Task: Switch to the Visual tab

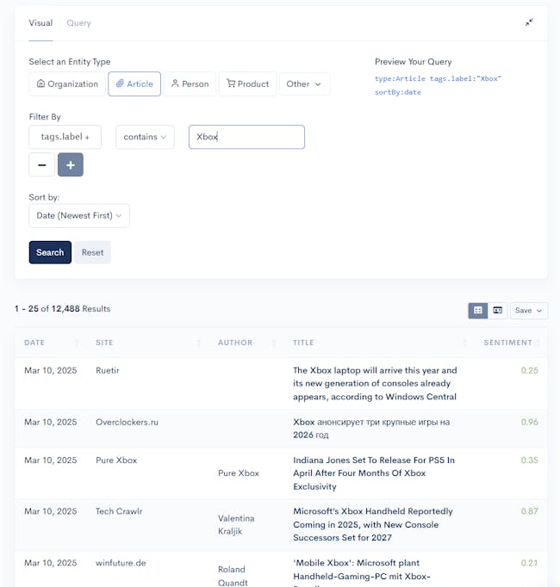Action: (x=40, y=23)
